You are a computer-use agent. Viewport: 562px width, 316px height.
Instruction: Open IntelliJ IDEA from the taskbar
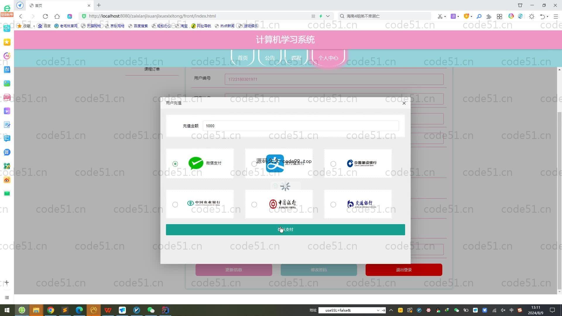click(x=165, y=310)
